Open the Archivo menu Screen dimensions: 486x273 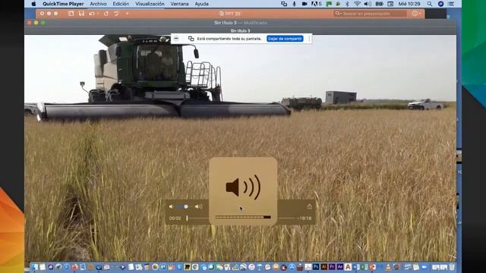98,4
